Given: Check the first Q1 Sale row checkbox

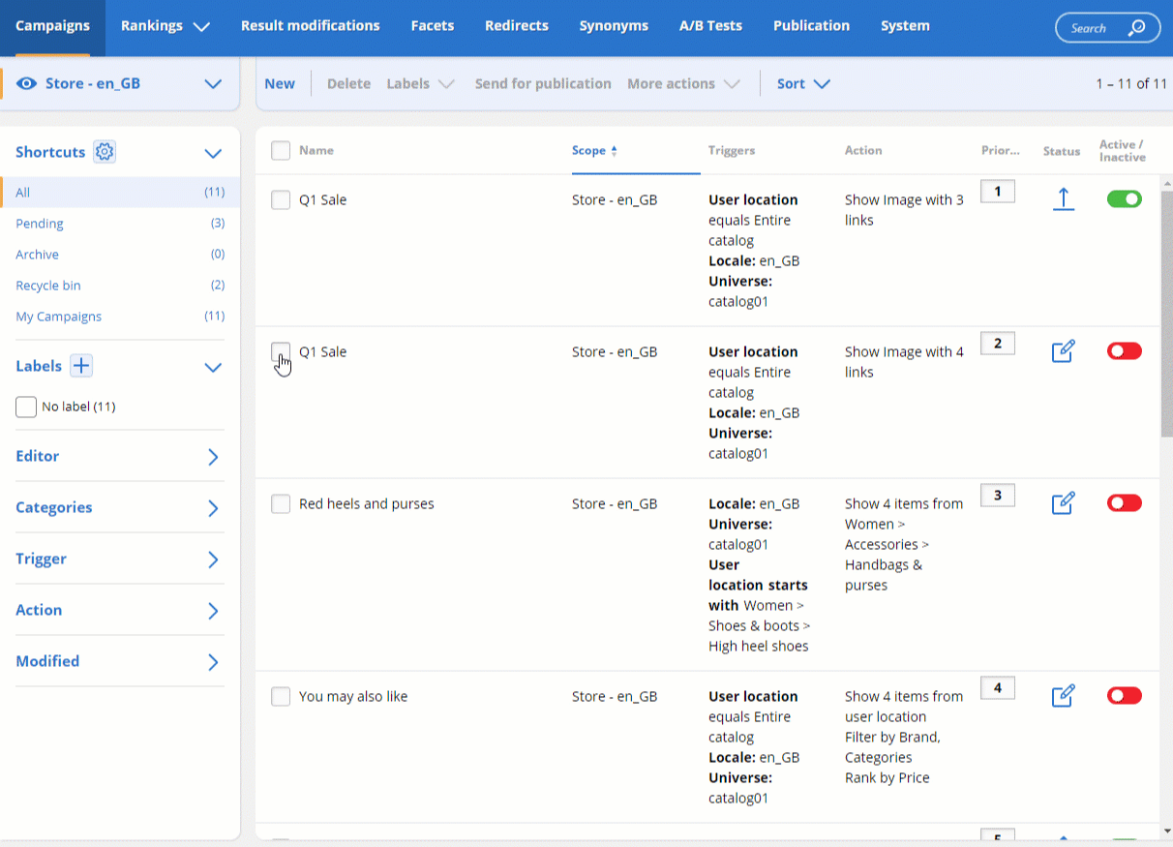Looking at the screenshot, I should tap(281, 200).
